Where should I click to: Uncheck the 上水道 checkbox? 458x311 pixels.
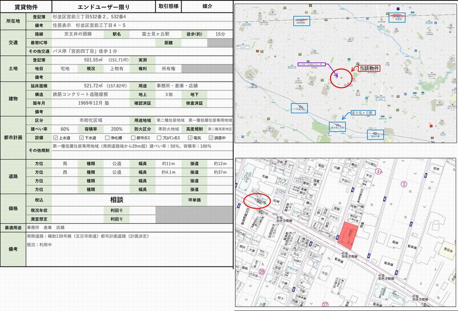point(55,138)
